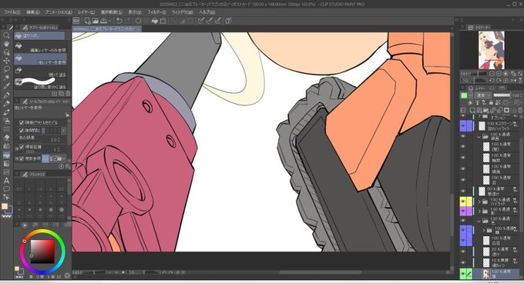
Task: Toggle 複数参照 checkbox
Action: coord(22,158)
